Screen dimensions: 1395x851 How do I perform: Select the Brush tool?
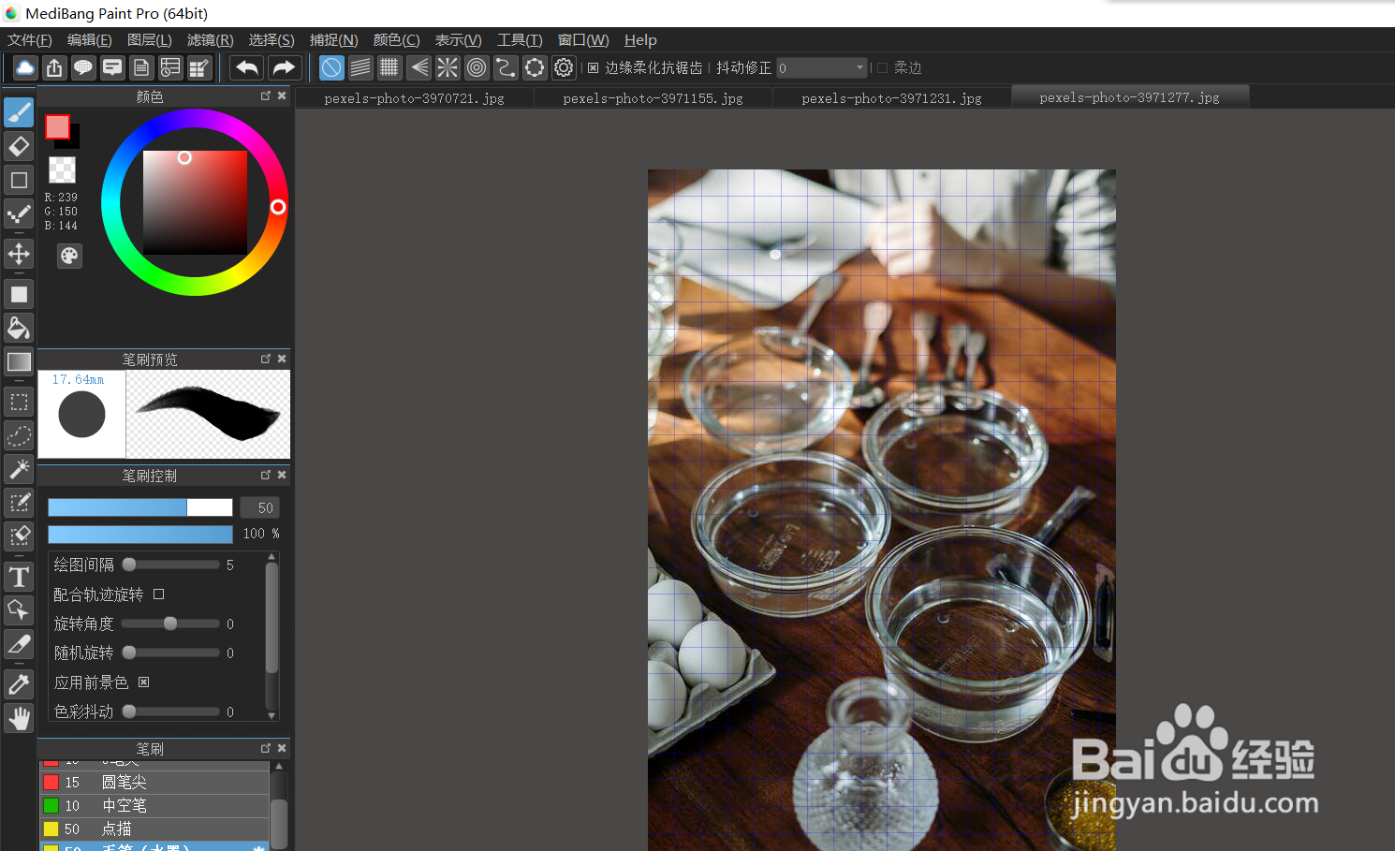point(19,112)
